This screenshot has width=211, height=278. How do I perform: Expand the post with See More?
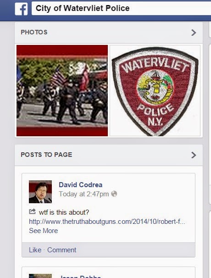coord(44,231)
